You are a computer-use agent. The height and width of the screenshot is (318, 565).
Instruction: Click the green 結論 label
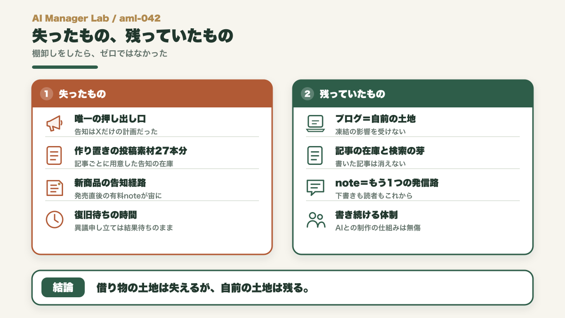pos(63,287)
